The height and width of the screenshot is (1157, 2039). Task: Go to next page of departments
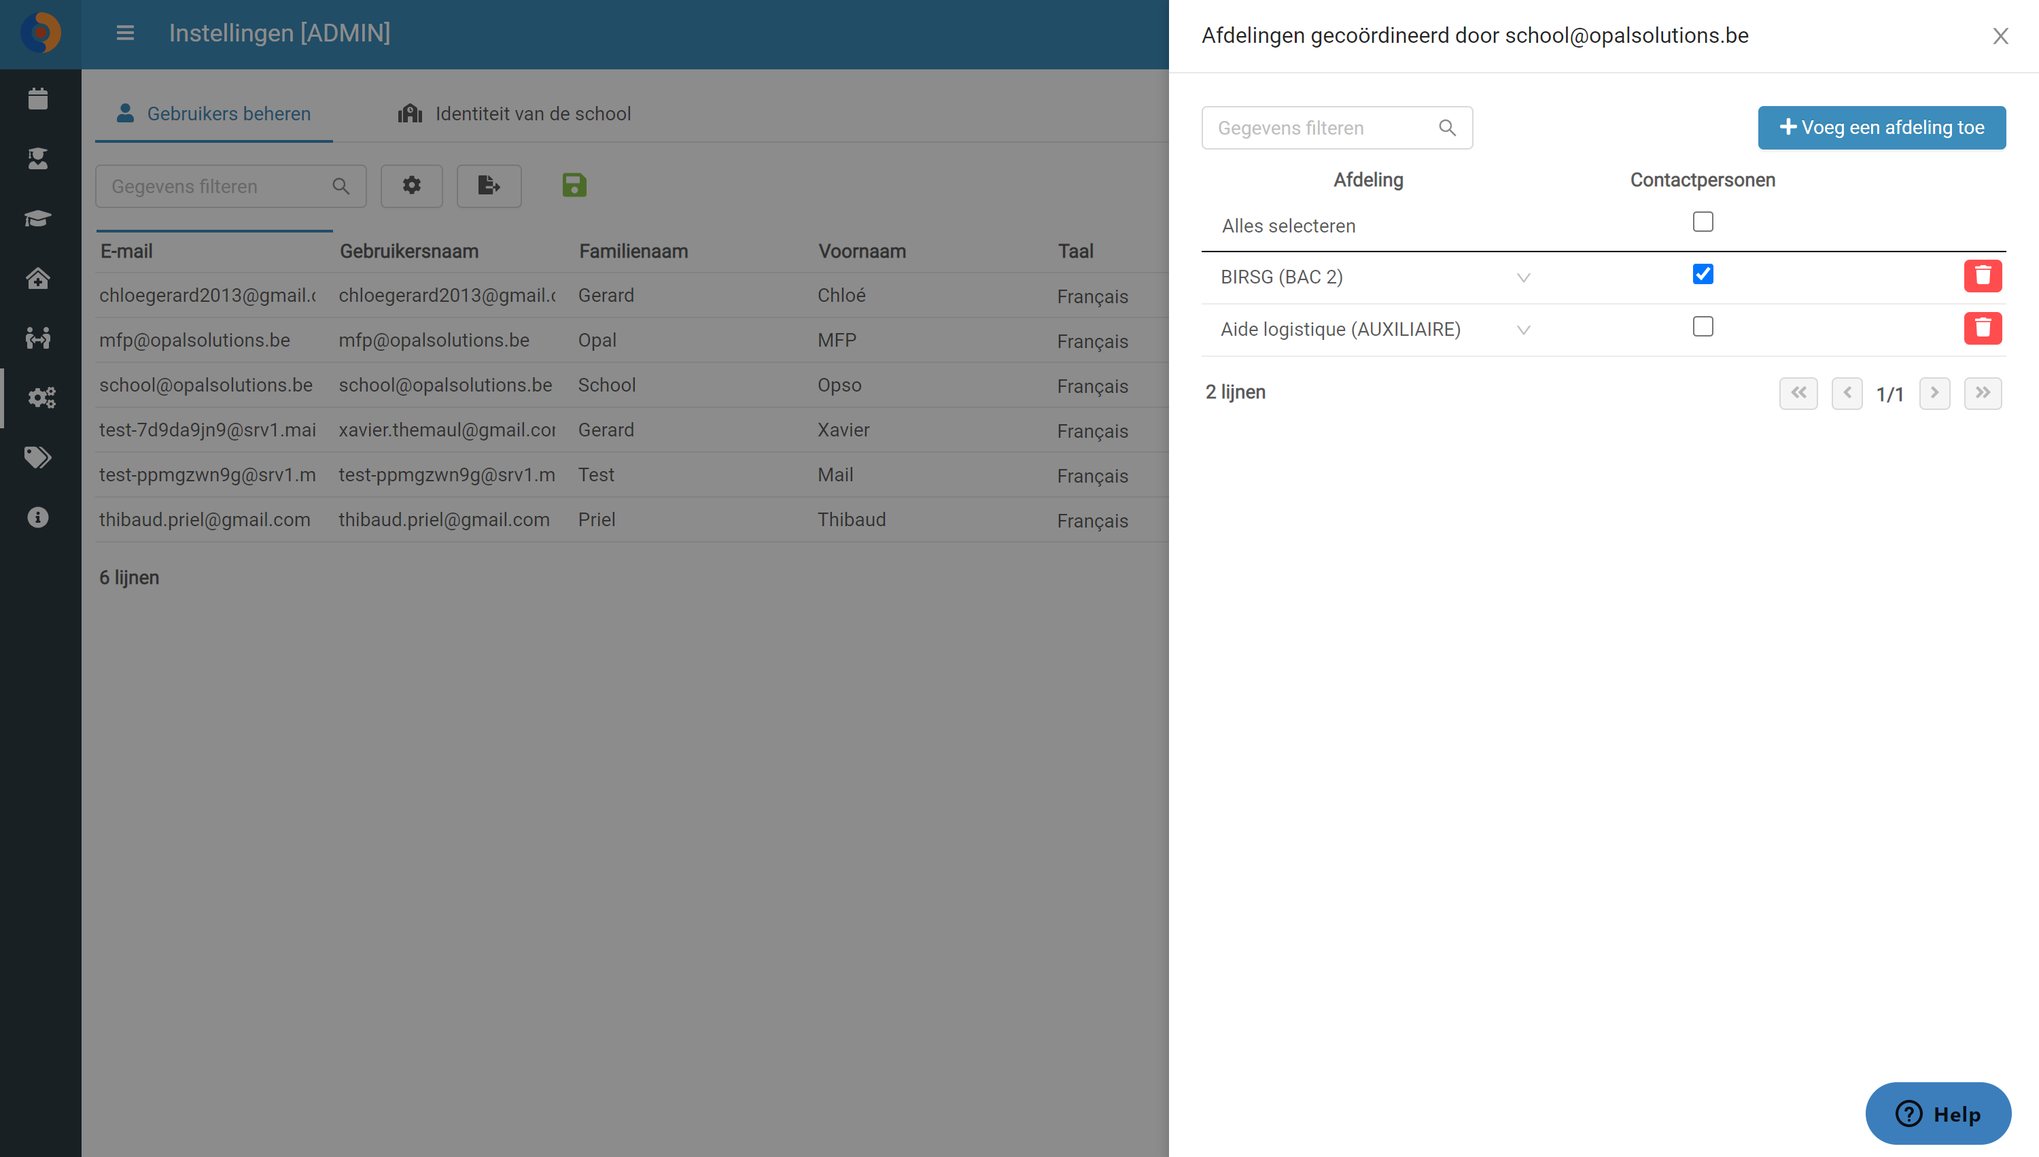tap(1934, 392)
